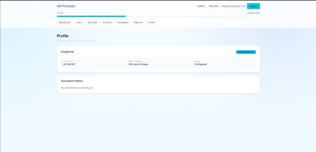Click the 304 coins badge
Image resolution: width=316 pixels, height=152 pixels.
(x=214, y=6)
